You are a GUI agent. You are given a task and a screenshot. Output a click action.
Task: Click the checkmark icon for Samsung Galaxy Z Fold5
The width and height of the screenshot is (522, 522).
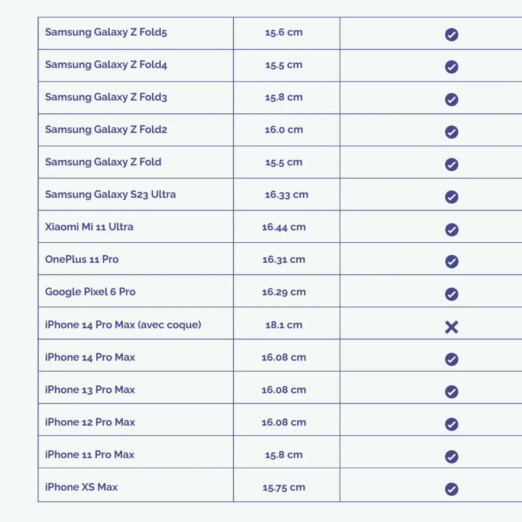click(x=452, y=35)
